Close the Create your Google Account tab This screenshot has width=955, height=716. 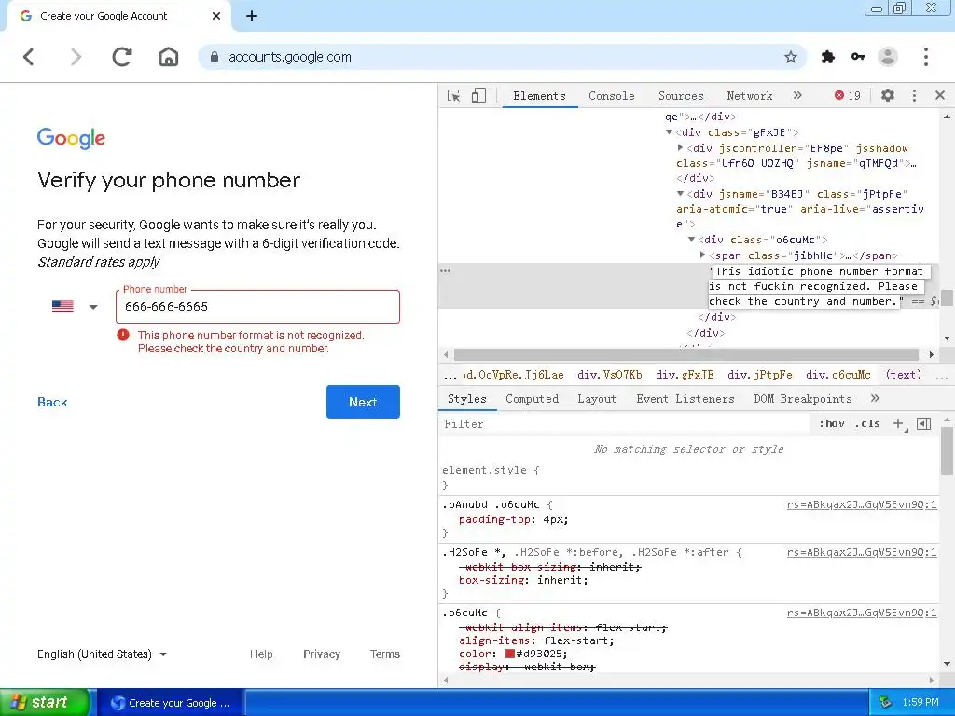pos(216,17)
